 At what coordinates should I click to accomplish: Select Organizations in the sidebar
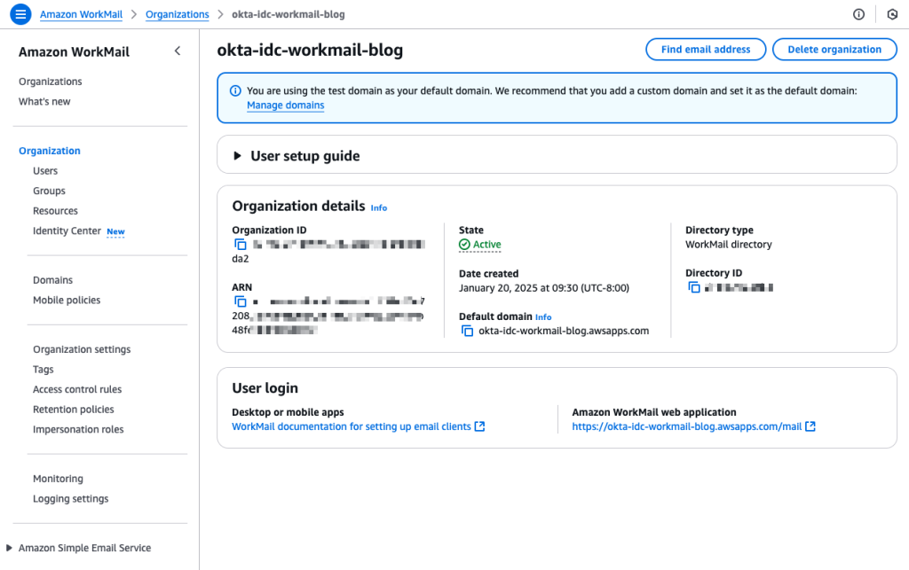coord(51,82)
